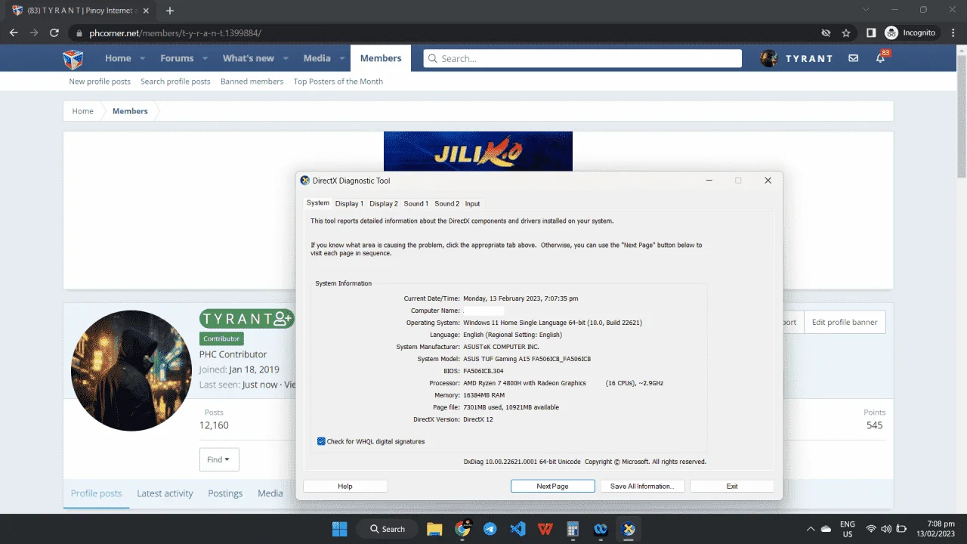Open the Incognito profile indicator
This screenshot has height=544, width=967.
coord(910,33)
